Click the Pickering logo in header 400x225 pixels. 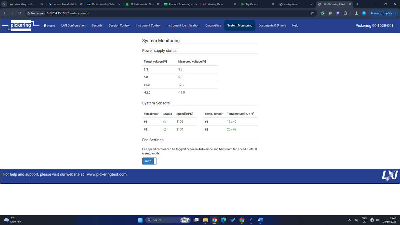pyautogui.click(x=21, y=26)
